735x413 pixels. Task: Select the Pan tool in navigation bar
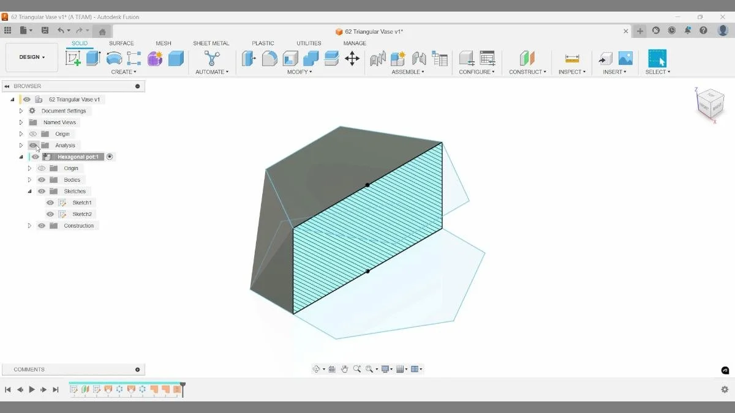point(345,368)
